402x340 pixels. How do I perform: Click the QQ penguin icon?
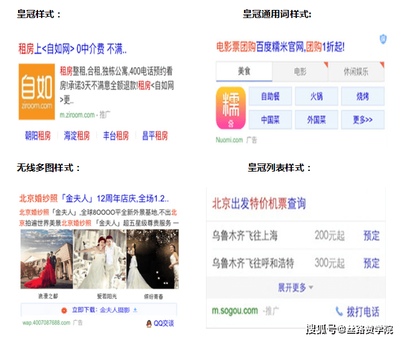point(149,324)
